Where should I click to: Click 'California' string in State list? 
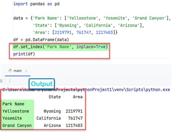click(98, 25)
